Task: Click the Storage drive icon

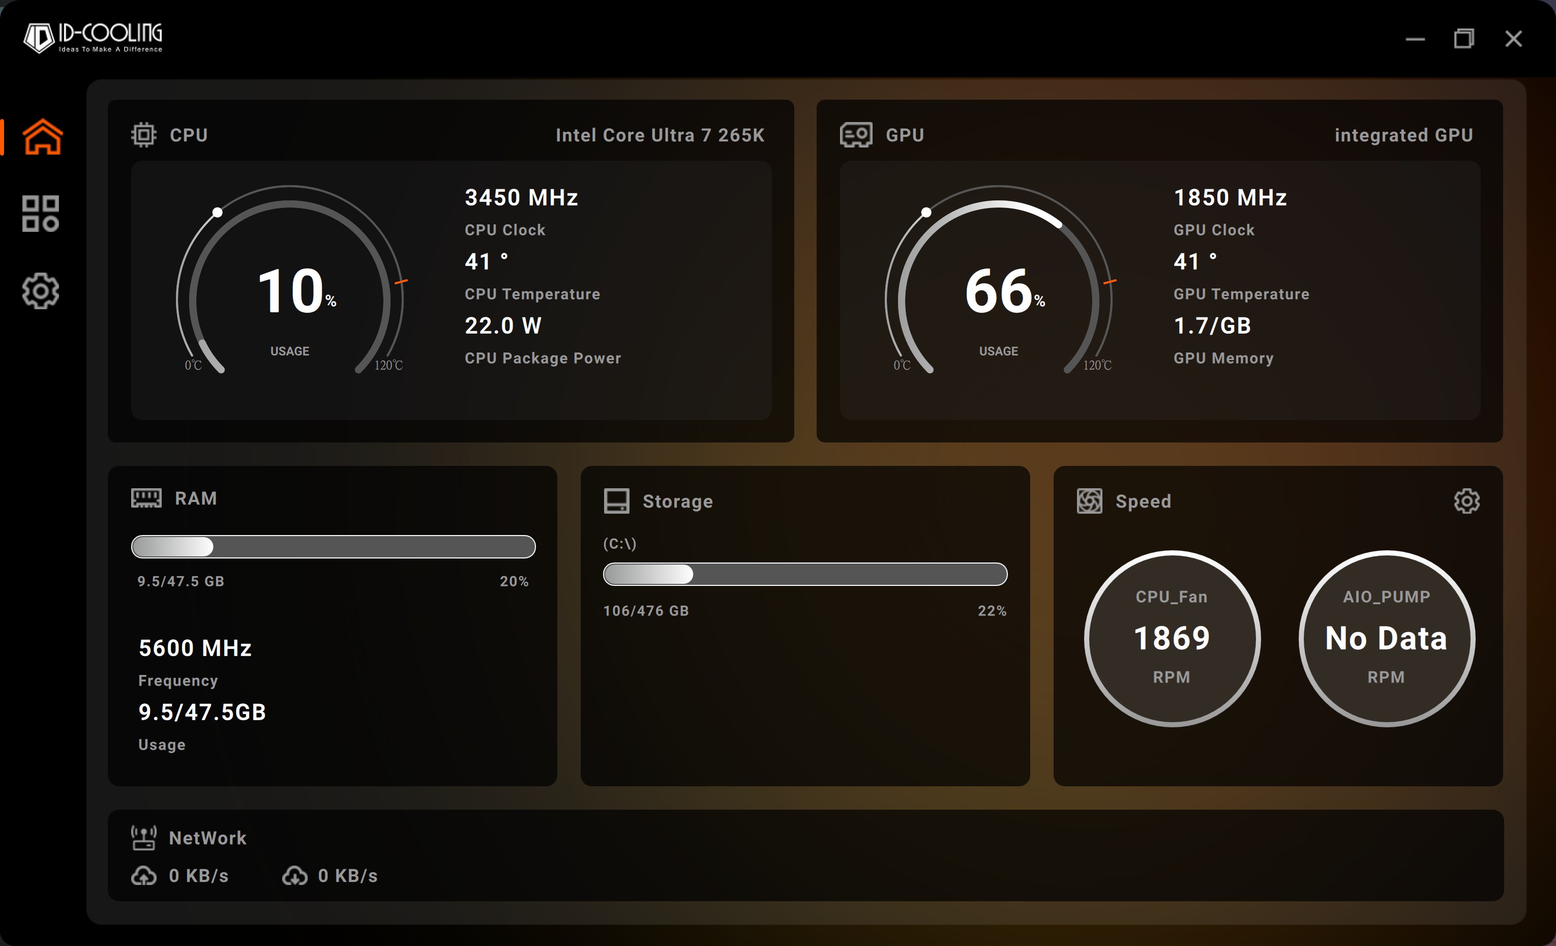Action: (x=616, y=501)
